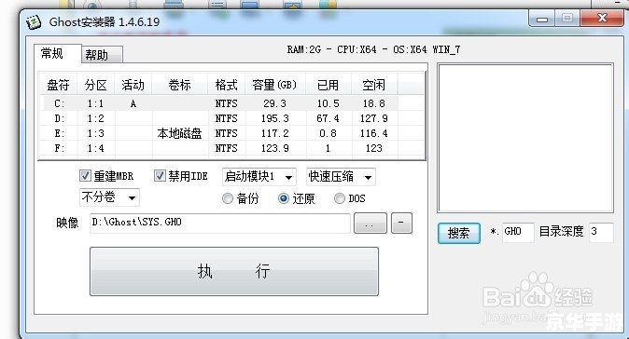Viewport: 629px width, 339px height.
Task: Click the 活动 column header
Action: click(133, 85)
